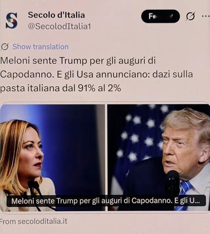The image size is (210, 234).
Task: Visit the From secoloditalia.it source link
Action: [x=34, y=221]
